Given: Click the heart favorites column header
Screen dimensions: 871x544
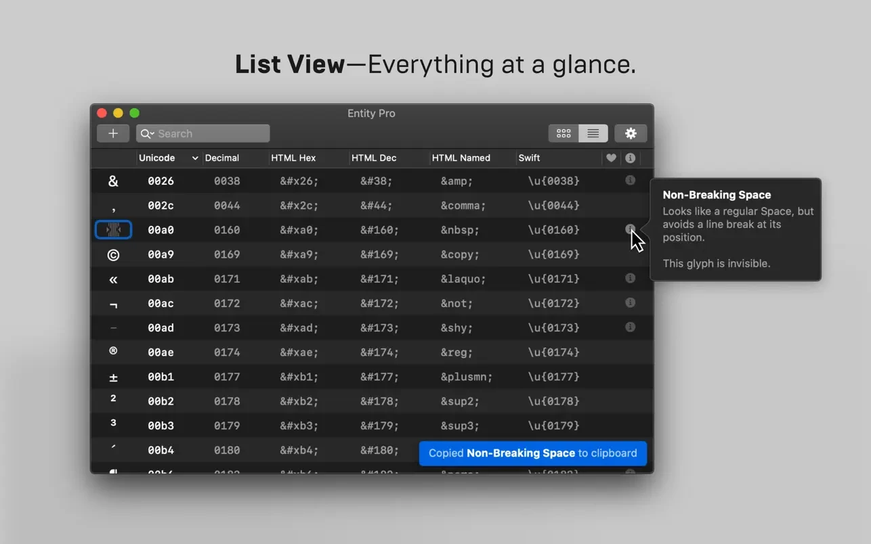Looking at the screenshot, I should (611, 158).
